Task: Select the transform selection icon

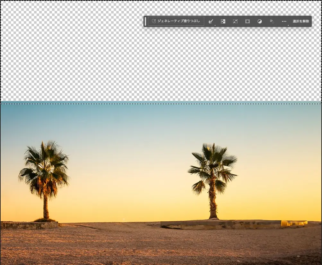Action: tap(235, 22)
